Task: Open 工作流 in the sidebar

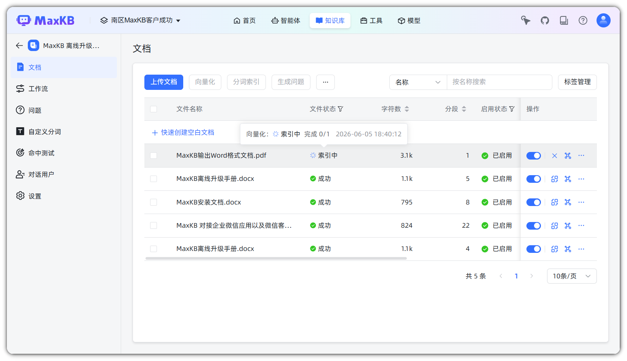Action: [x=64, y=89]
